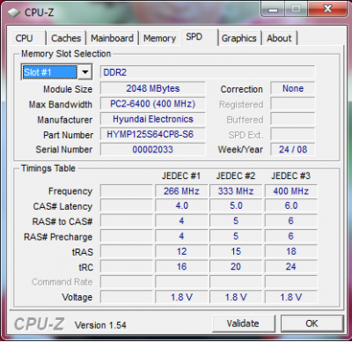The image size is (352, 342).
Task: Click the tRC value 16
Action: click(181, 267)
